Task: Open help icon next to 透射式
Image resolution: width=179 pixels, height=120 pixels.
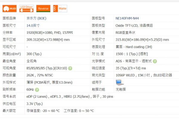Action: pyautogui.click(x=155, y=61)
